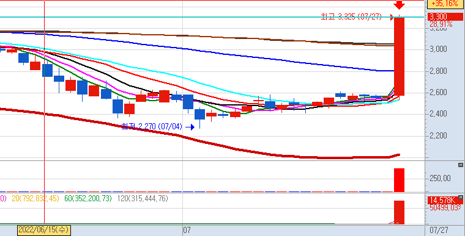Close the volume panel showing 14,578K
Image resolution: width=465 pixels, height=236 pixels.
(x=460, y=197)
